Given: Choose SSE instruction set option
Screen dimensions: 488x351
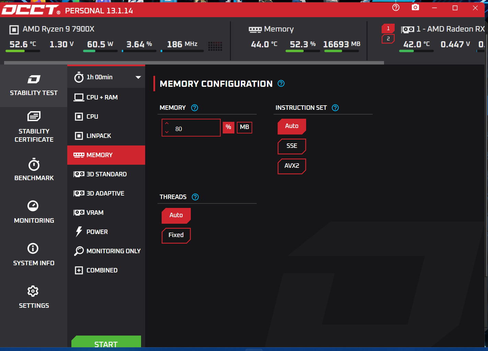Looking at the screenshot, I should pos(291,146).
